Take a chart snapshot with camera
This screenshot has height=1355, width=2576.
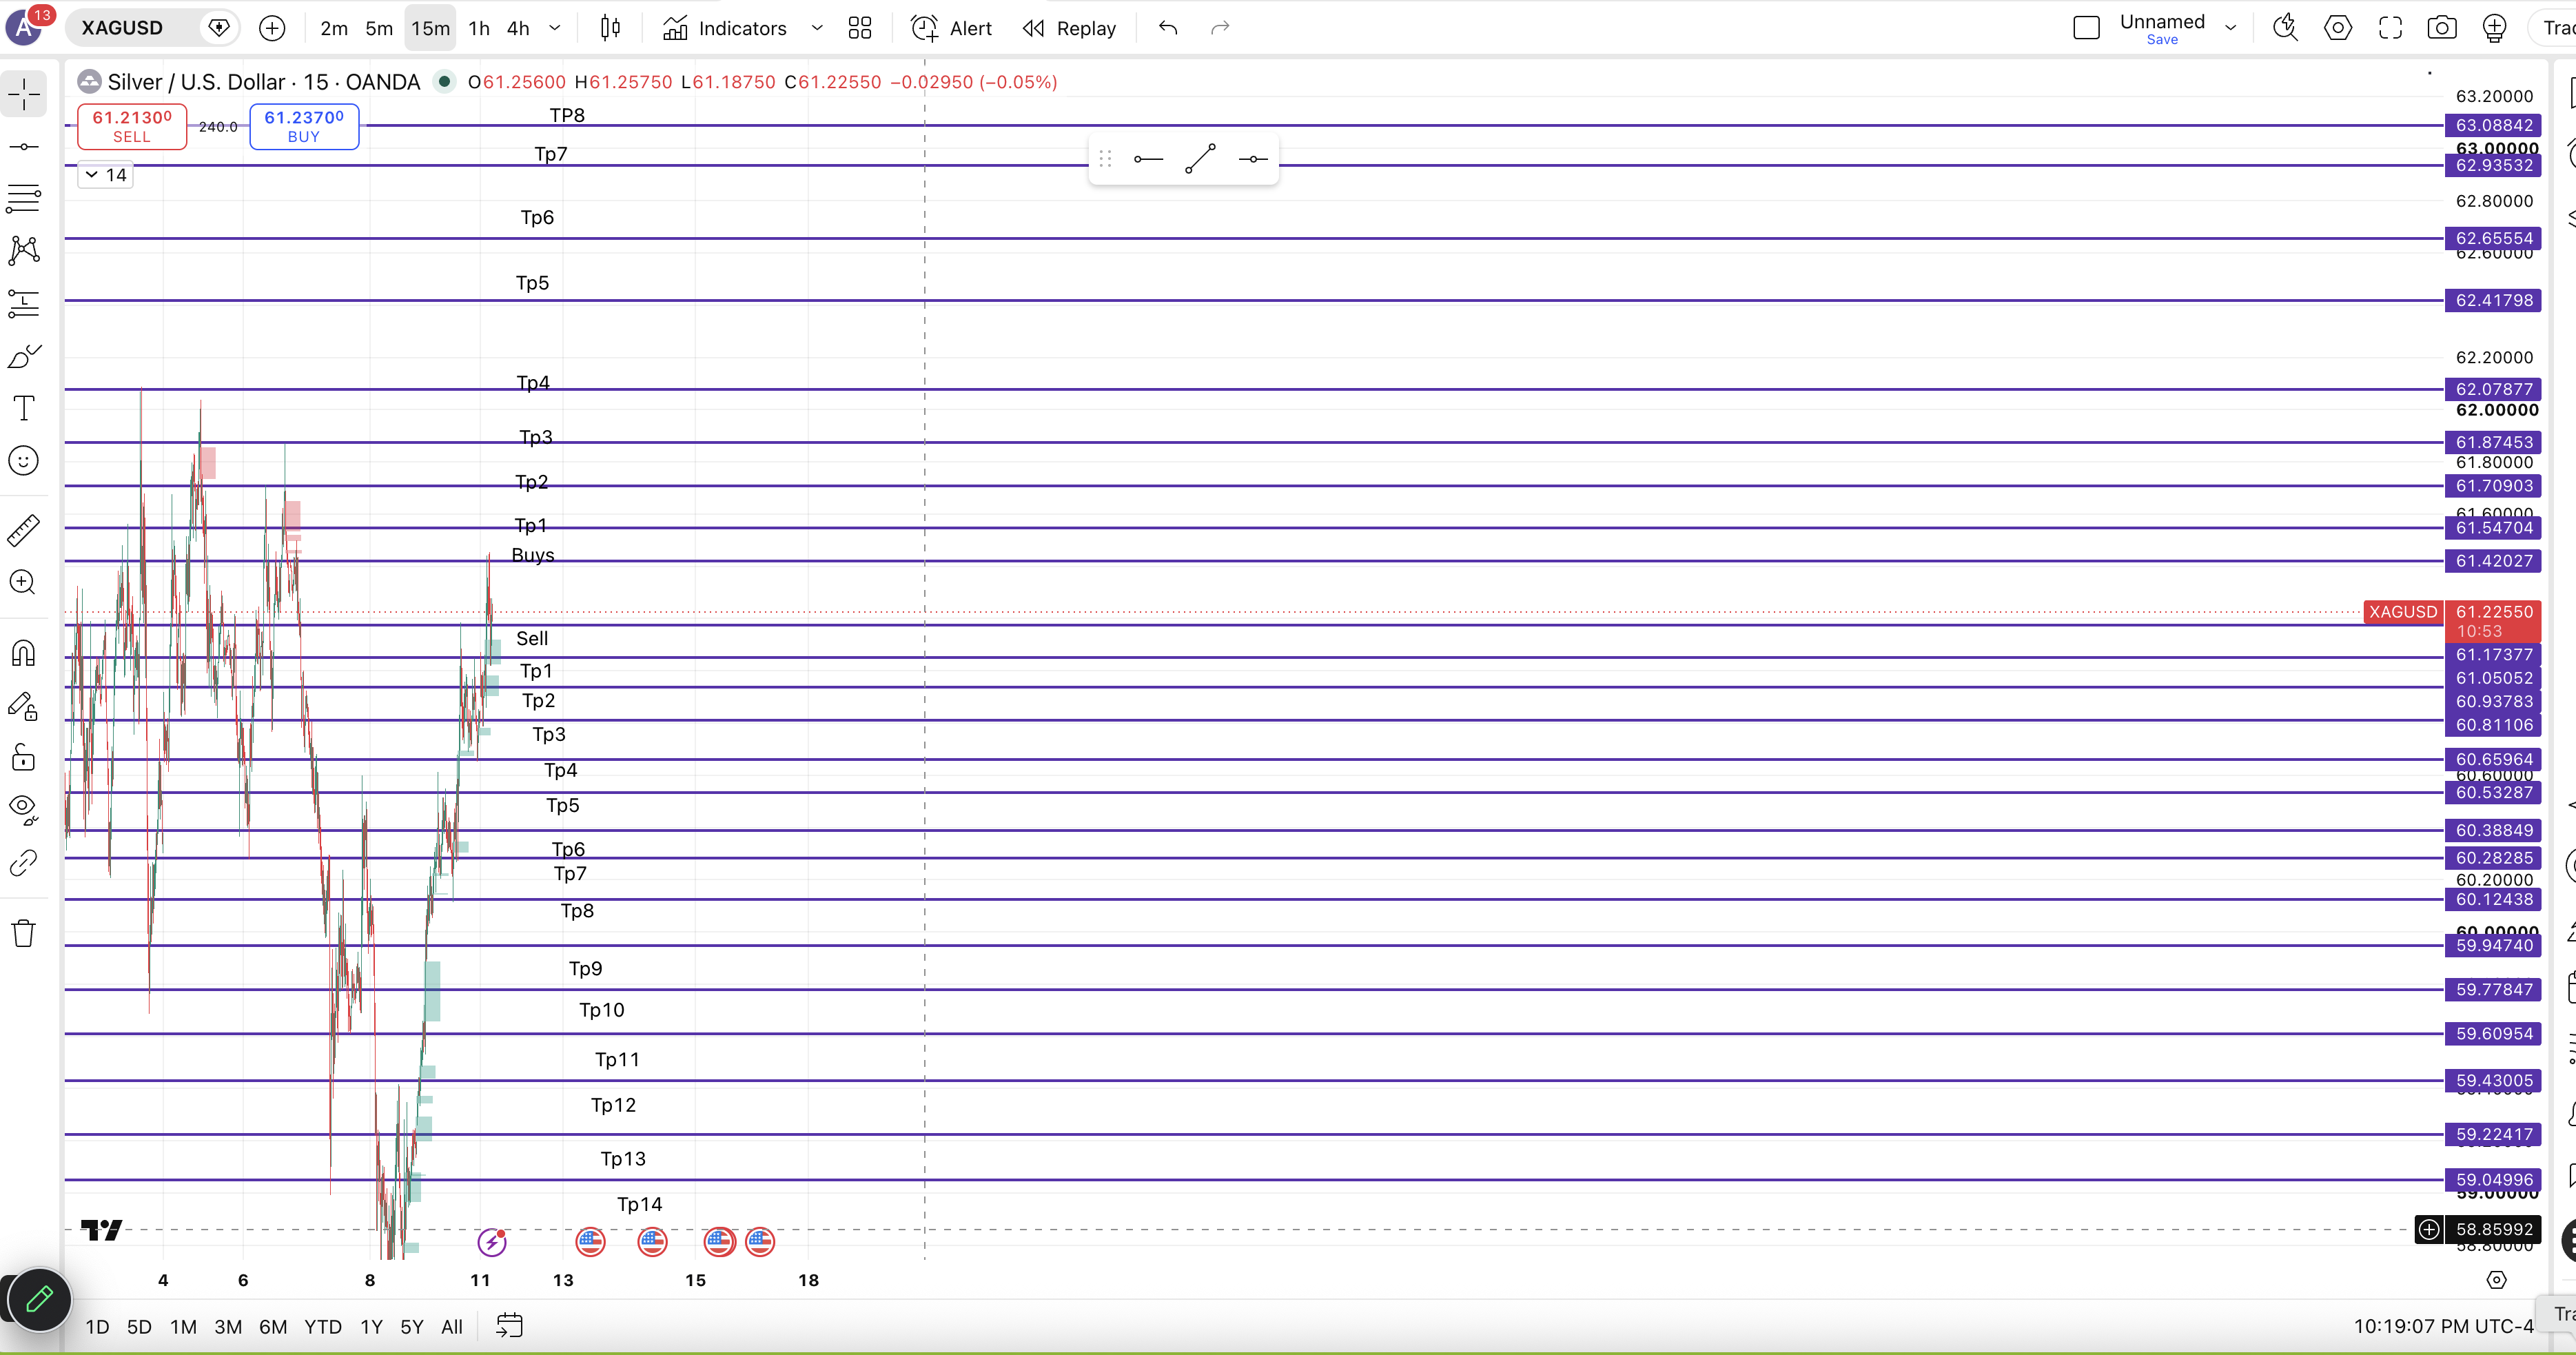pos(2442,28)
